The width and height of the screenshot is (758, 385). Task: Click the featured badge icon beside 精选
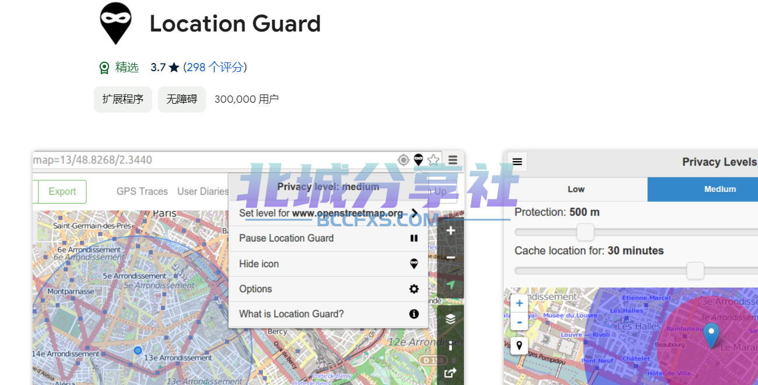(104, 68)
